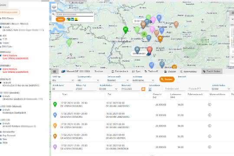Edit the Belade PLZ field containing 47259
Viewport: 234px width, 156px height.
tap(86, 89)
